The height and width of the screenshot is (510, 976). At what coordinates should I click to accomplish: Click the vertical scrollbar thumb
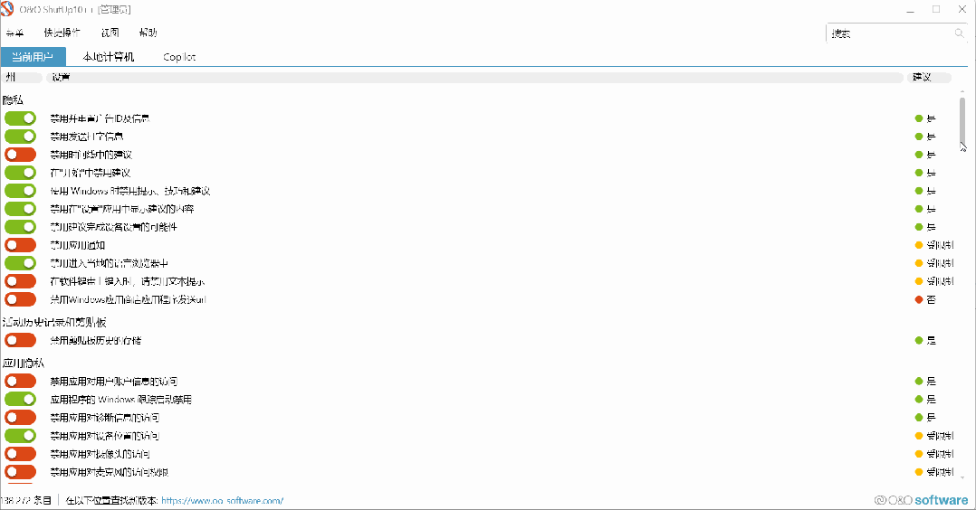tap(962, 120)
